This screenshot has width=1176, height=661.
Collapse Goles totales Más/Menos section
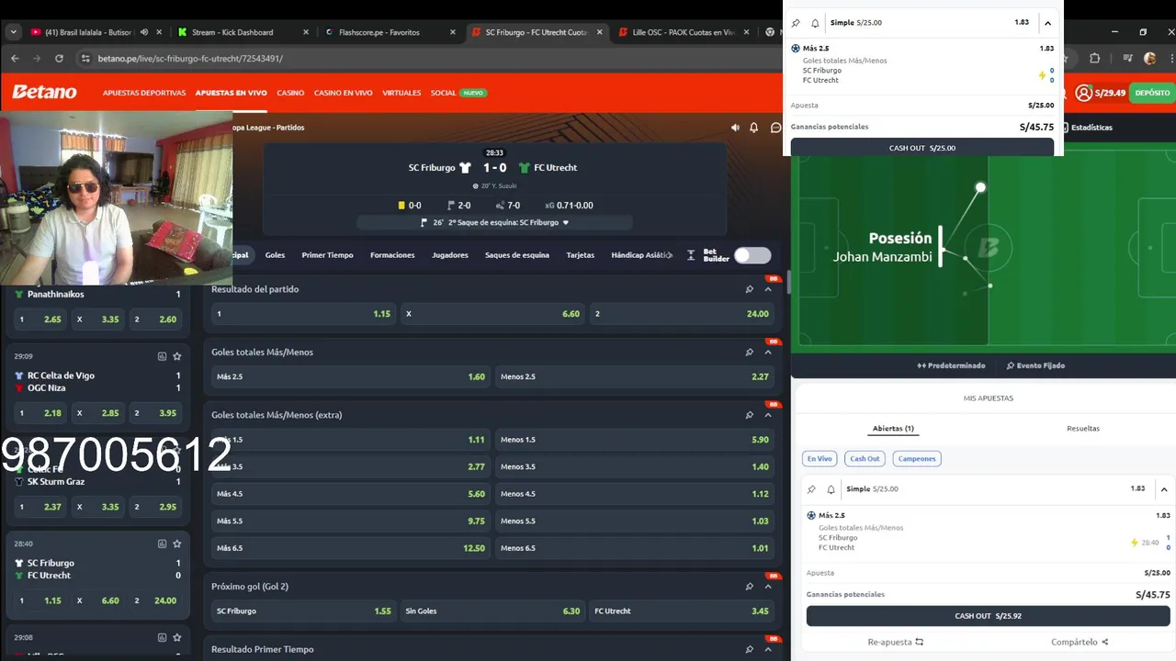coord(768,352)
